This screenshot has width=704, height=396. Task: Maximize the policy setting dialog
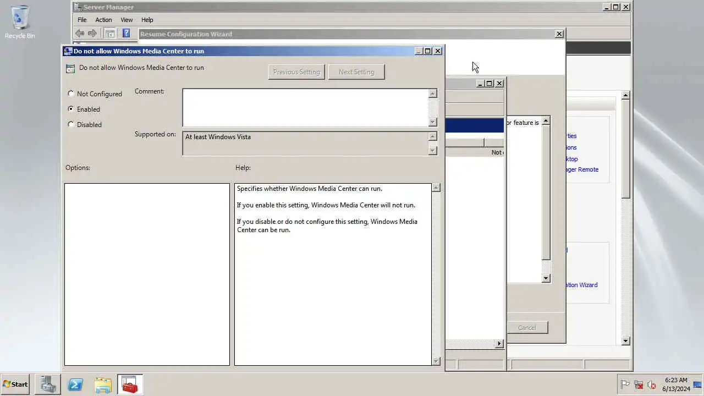428,51
